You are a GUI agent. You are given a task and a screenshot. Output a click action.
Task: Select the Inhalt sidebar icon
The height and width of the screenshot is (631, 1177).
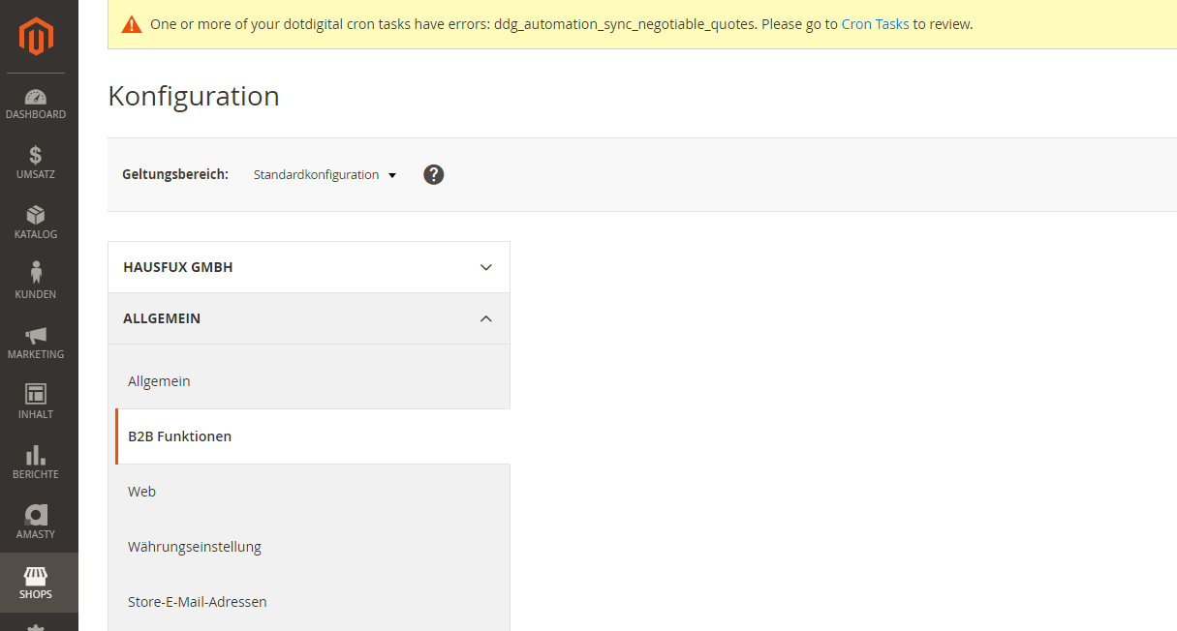pos(36,404)
